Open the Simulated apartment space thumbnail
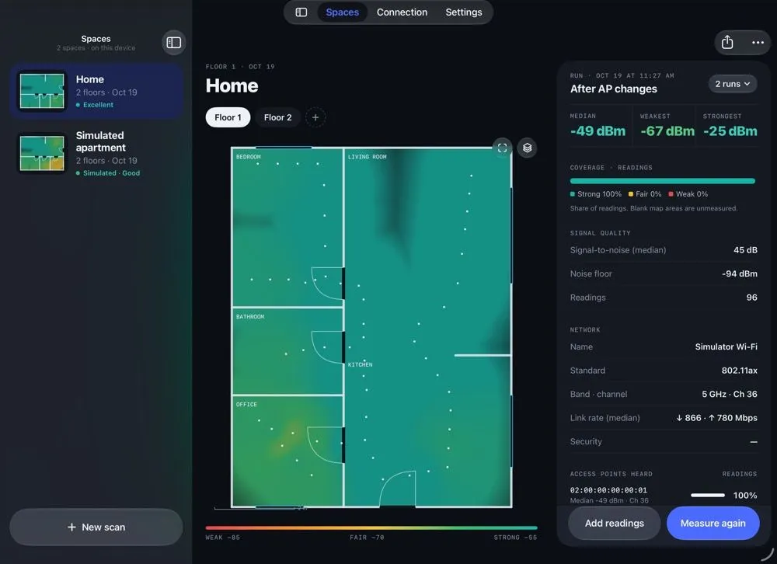The image size is (777, 564). 42,154
